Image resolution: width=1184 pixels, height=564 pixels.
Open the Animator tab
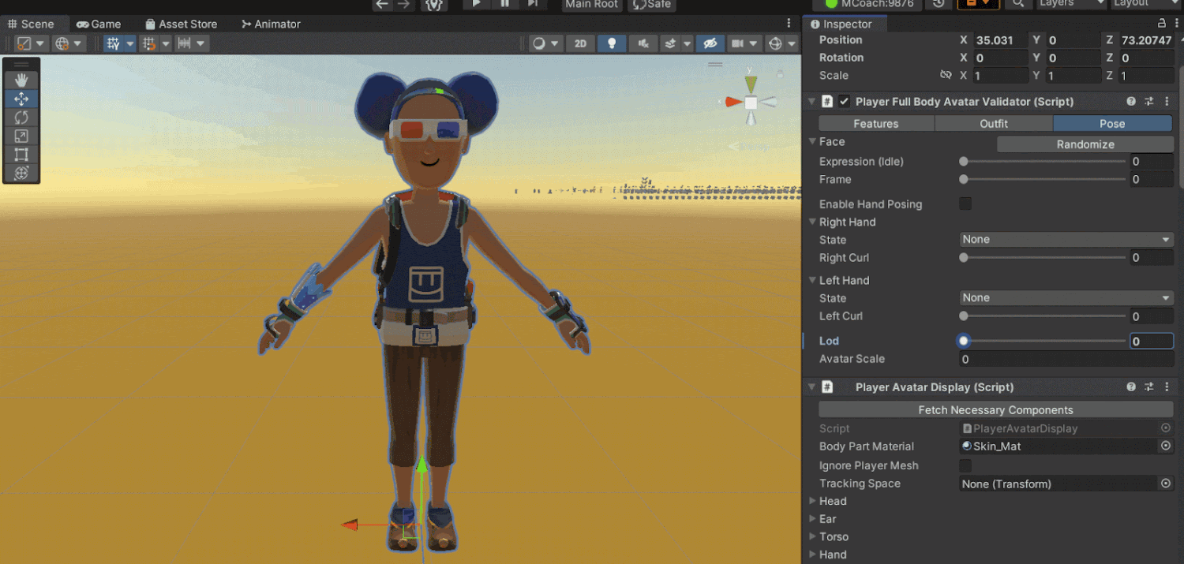coord(271,24)
